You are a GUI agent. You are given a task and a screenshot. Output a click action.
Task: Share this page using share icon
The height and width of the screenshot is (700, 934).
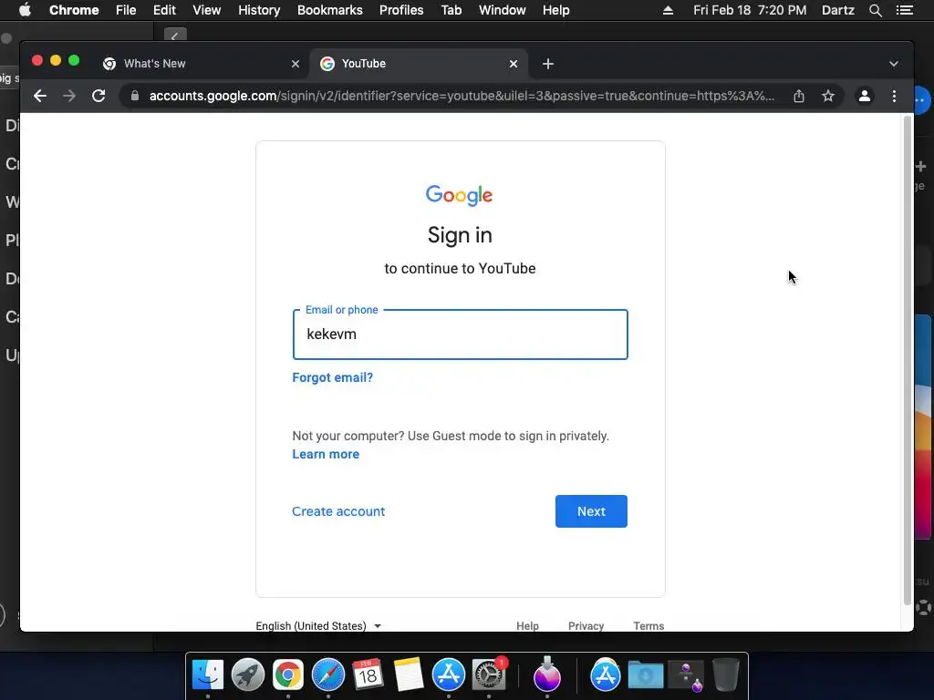[x=799, y=96]
